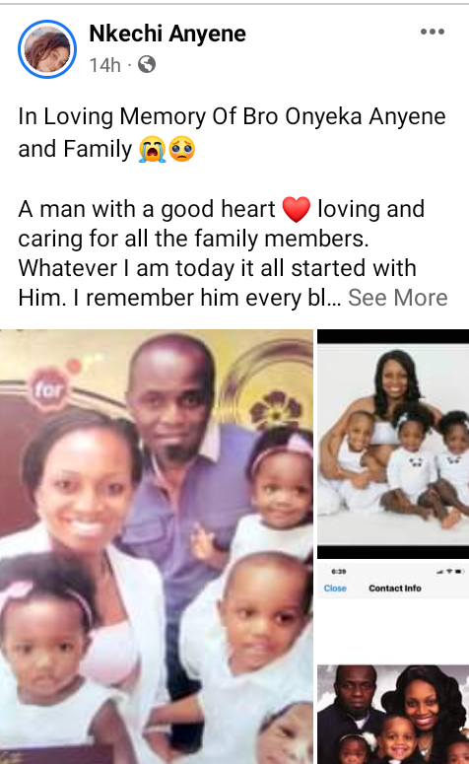Open Nkechi Anyene profile name link

(167, 34)
